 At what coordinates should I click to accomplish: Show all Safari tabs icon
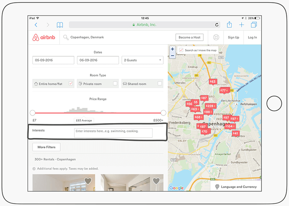[254, 25]
